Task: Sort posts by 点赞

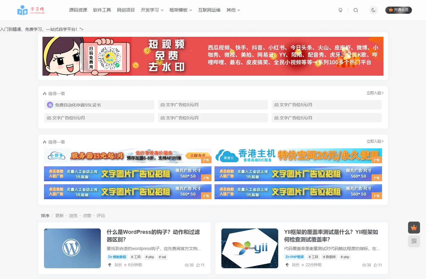Action: (87, 216)
